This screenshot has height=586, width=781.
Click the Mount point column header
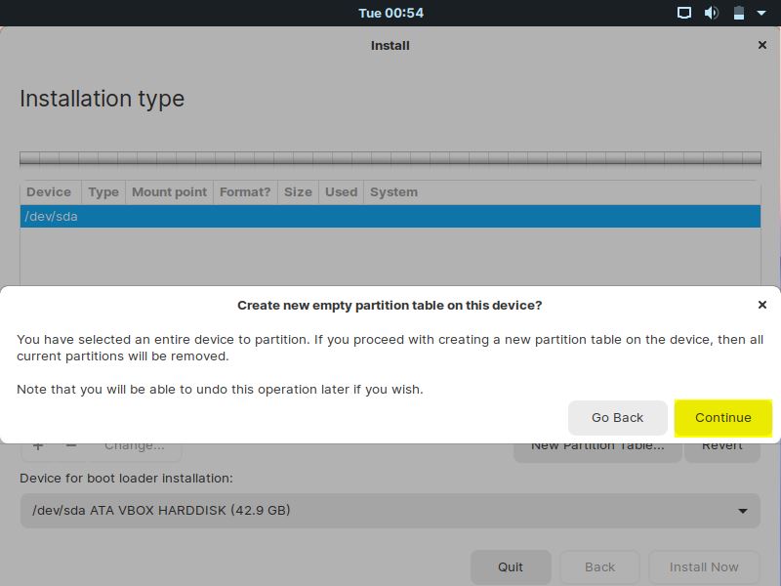[169, 191]
